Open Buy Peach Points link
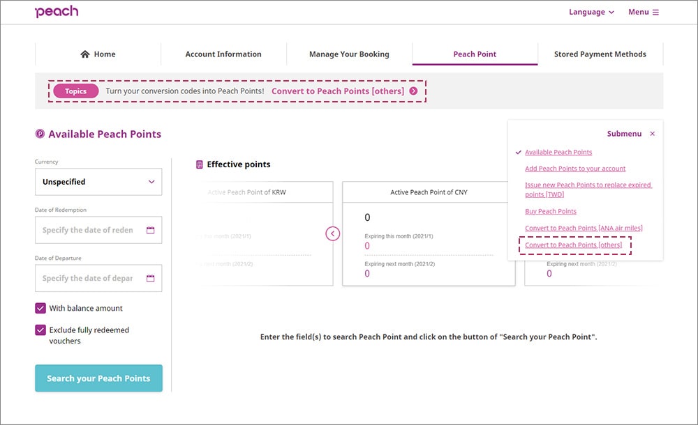This screenshot has width=698, height=425. pyautogui.click(x=551, y=211)
